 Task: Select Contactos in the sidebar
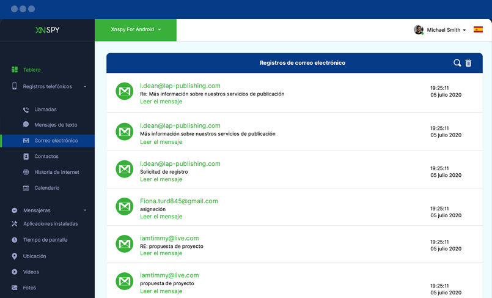pyautogui.click(x=46, y=157)
